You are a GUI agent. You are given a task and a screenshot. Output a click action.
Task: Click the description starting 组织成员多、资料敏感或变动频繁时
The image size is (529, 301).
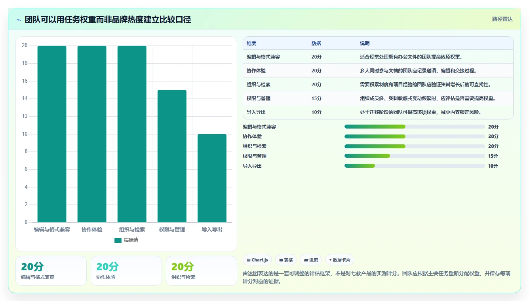[428, 98]
